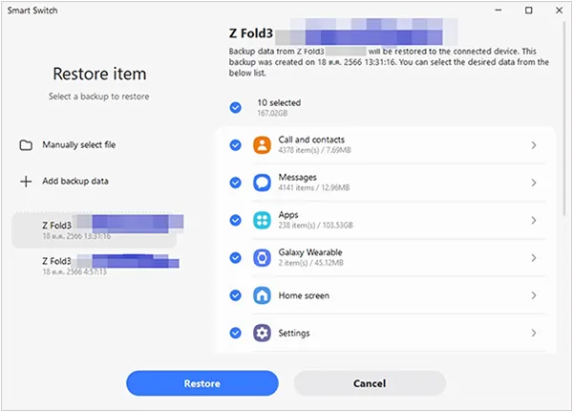Image resolution: width=573 pixels, height=412 pixels.
Task: Open Settings details with its chevron
Action: coord(534,333)
